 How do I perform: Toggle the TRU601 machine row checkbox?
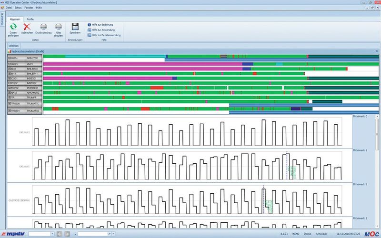10,110
